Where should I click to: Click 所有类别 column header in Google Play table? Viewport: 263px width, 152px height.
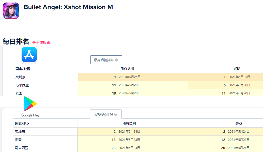pos(129,123)
